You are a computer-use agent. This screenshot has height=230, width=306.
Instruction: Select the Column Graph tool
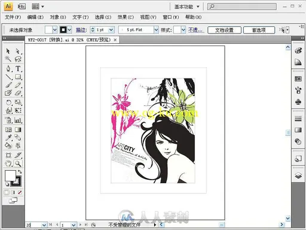coord(18,120)
